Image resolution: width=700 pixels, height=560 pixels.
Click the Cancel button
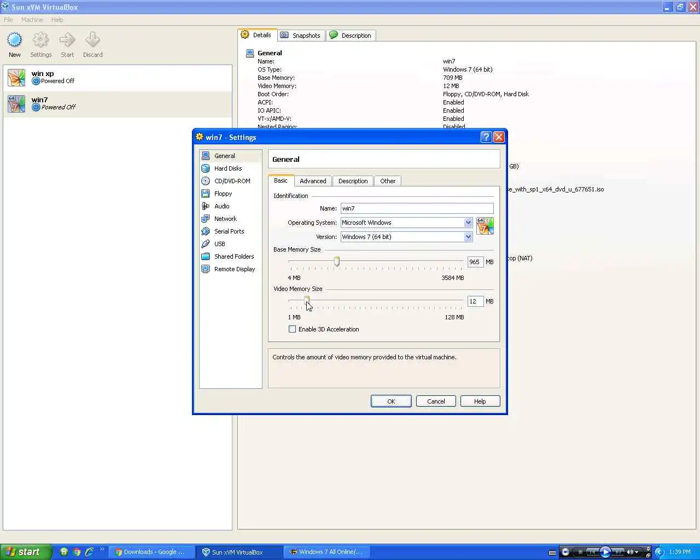[x=436, y=401]
